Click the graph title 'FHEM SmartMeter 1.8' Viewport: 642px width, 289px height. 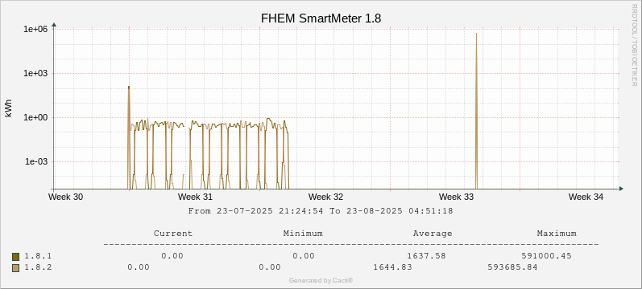(321, 18)
